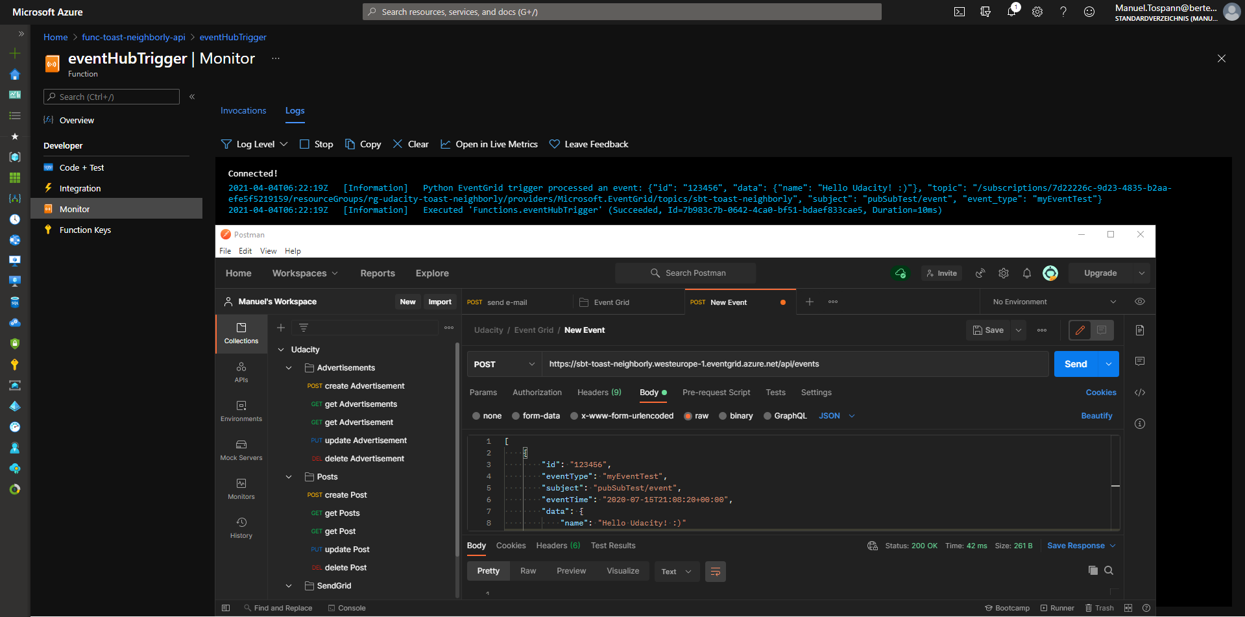Image resolution: width=1245 pixels, height=617 pixels.
Task: Select the binary body radio
Action: (723, 416)
